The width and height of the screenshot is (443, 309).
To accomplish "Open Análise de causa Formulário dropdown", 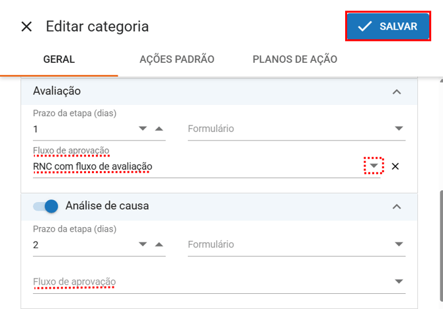I will (398, 244).
